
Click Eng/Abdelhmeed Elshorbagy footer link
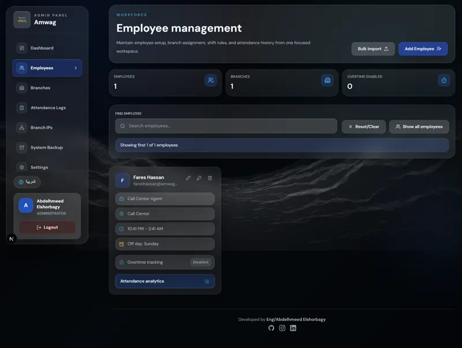click(x=296, y=320)
